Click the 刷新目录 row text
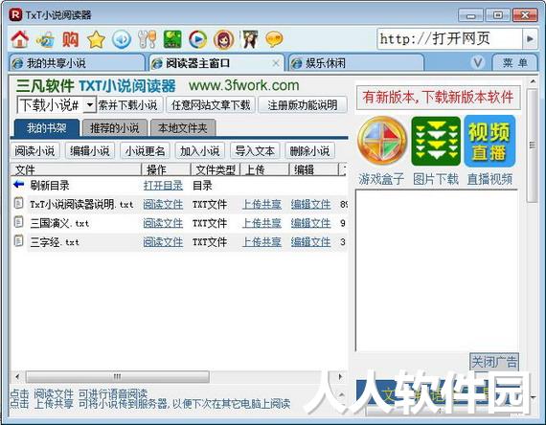The image size is (546, 425). 50,186
